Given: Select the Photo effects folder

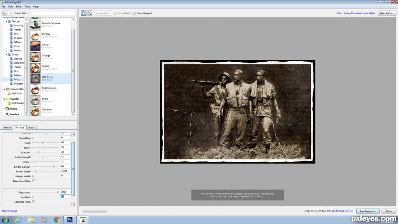Looking at the screenshot, I should click(17, 79).
